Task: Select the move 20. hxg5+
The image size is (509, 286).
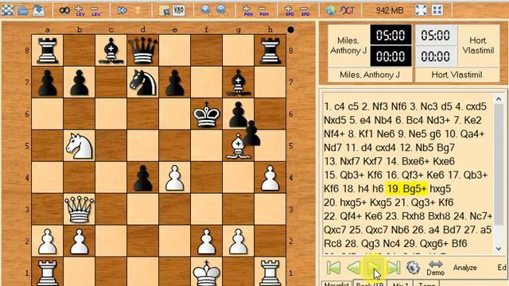Action: 345,203
